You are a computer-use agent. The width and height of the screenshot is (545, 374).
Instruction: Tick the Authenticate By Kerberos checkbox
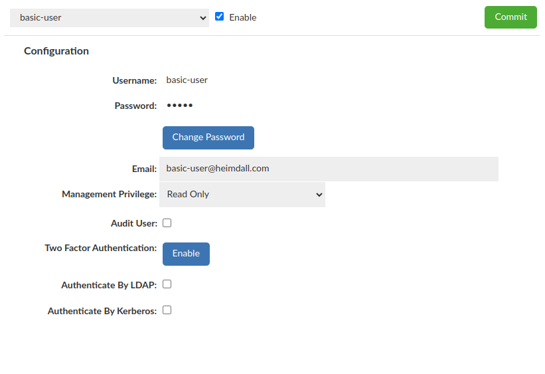167,310
